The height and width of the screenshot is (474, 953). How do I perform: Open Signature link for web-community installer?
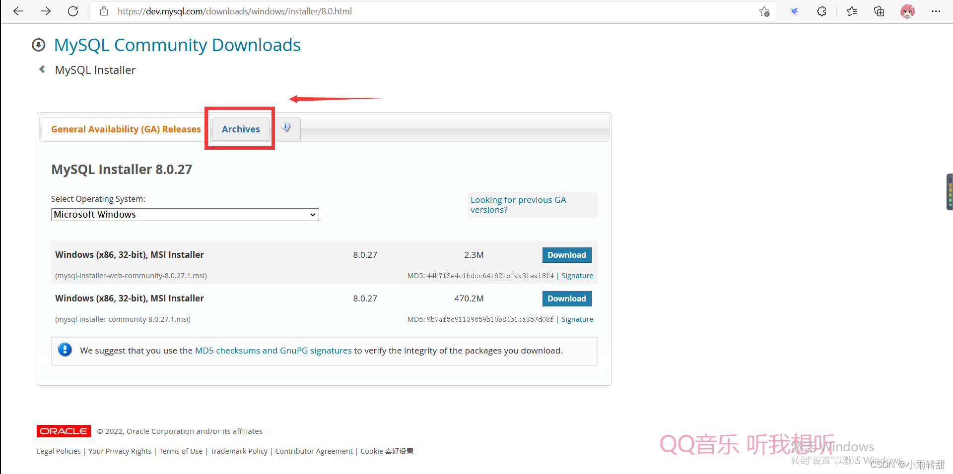[577, 276]
